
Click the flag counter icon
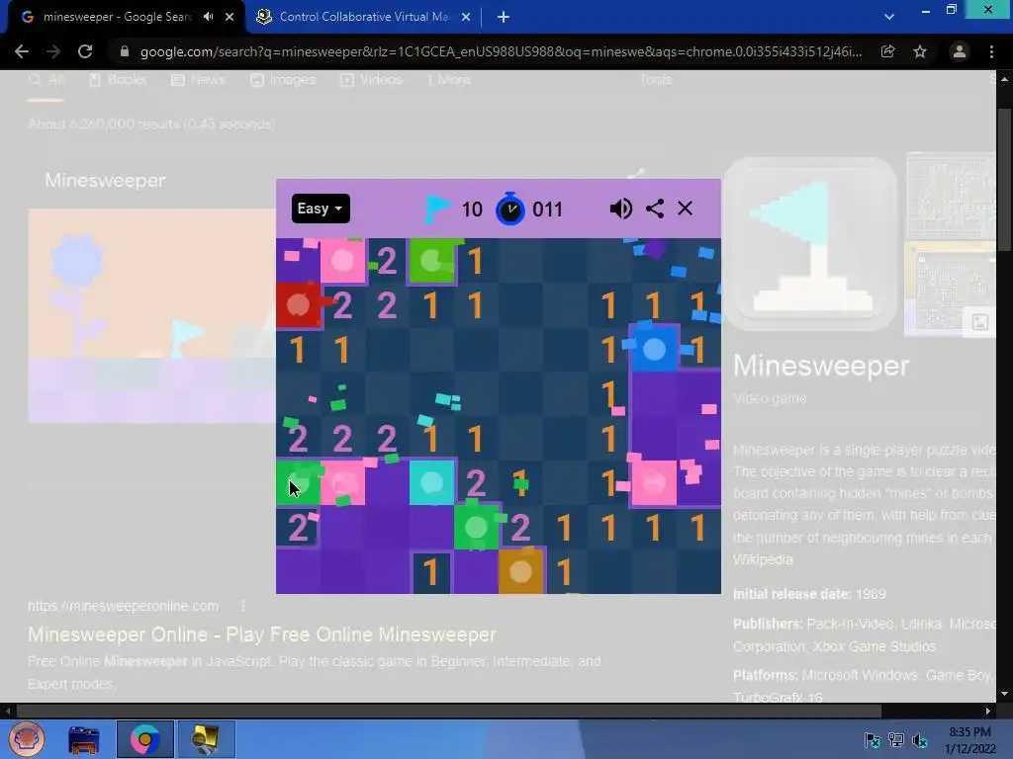point(437,210)
